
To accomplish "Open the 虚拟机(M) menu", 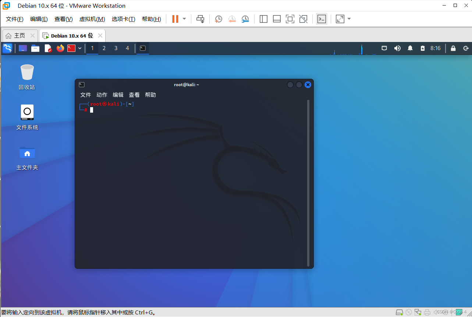I will (x=92, y=19).
